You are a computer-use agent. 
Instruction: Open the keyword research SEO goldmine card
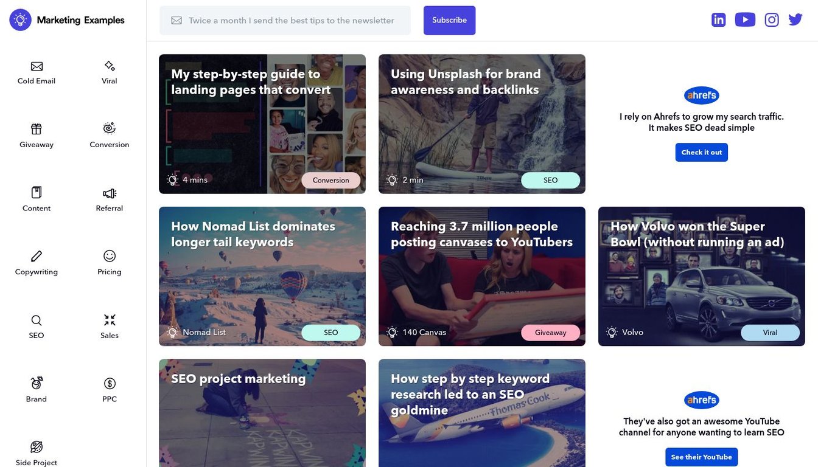pyautogui.click(x=482, y=413)
